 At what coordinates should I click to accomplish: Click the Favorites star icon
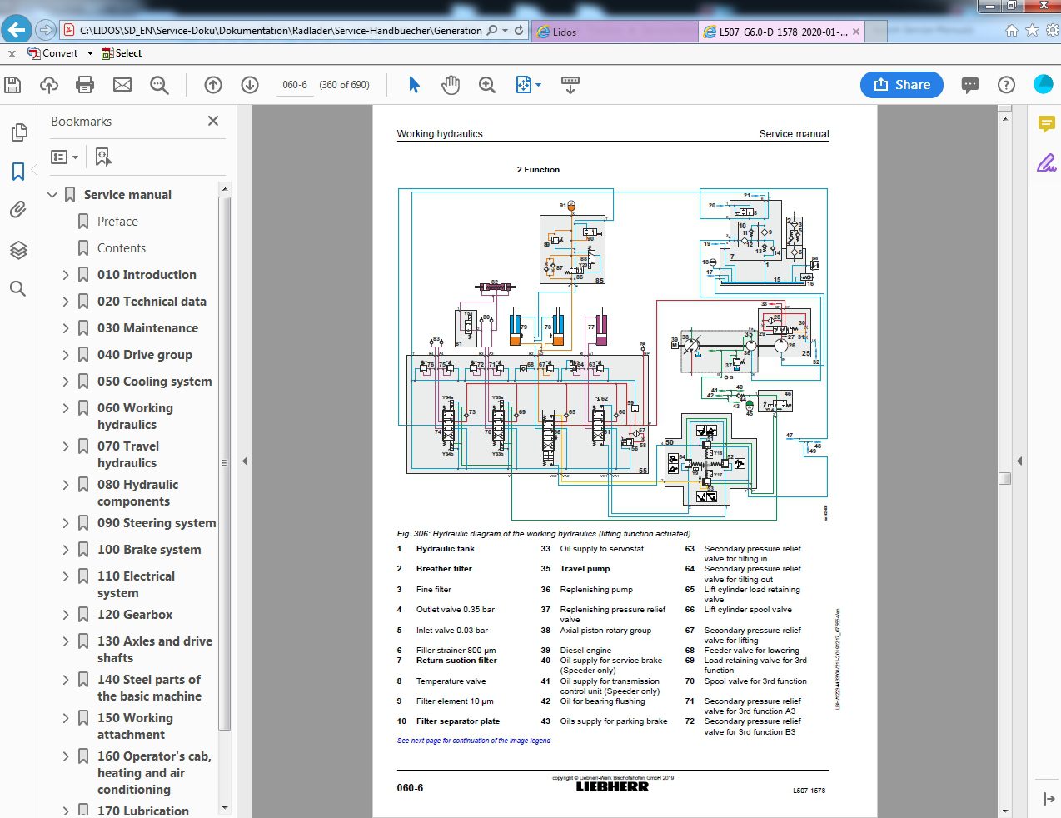point(1032,31)
